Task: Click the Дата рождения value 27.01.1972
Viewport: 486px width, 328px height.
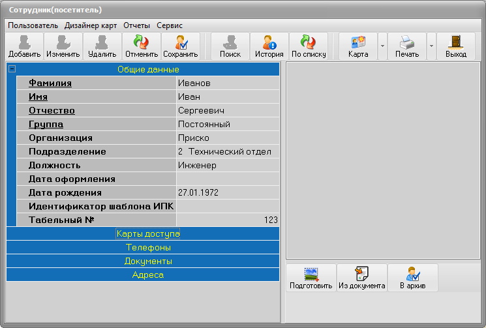Action: pyautogui.click(x=228, y=192)
